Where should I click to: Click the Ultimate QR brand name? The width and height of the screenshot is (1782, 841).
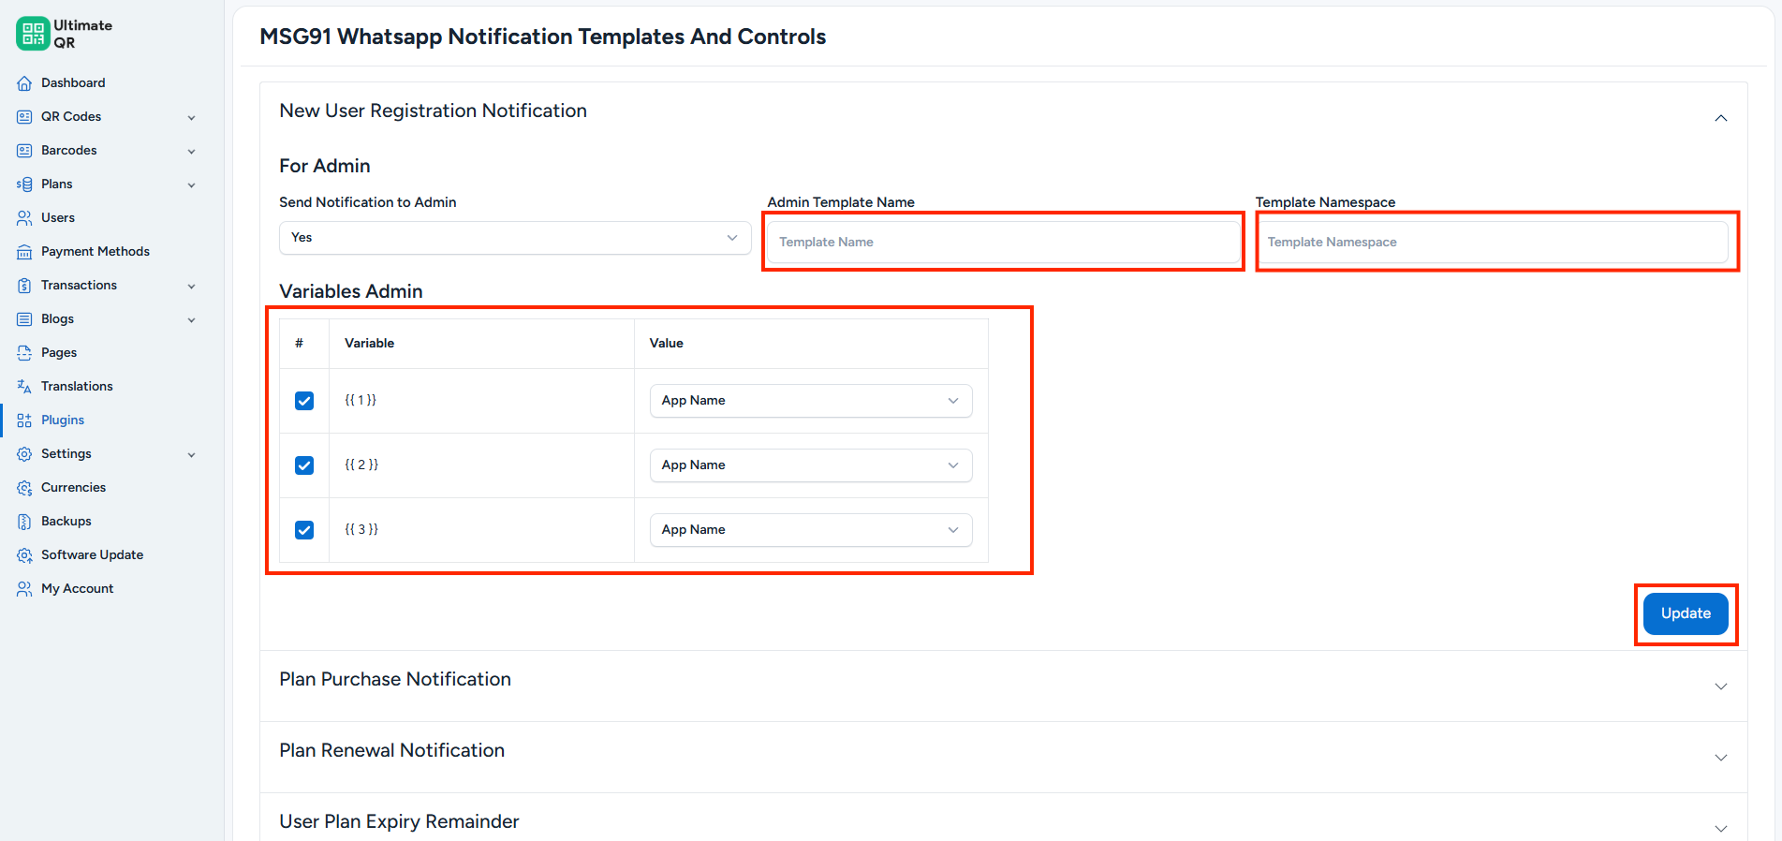click(82, 34)
